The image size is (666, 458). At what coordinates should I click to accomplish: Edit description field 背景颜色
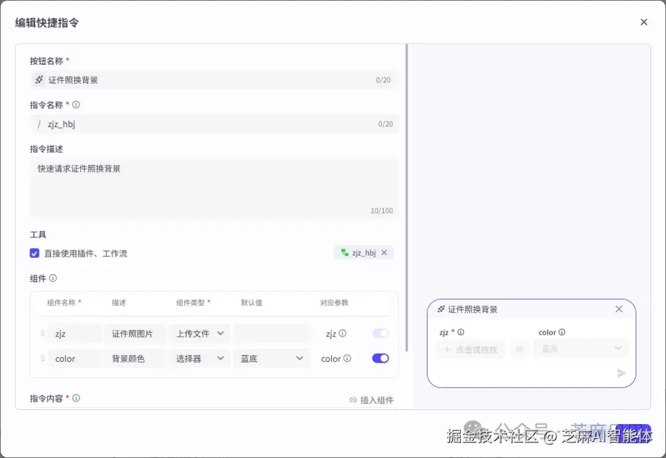[x=134, y=359]
